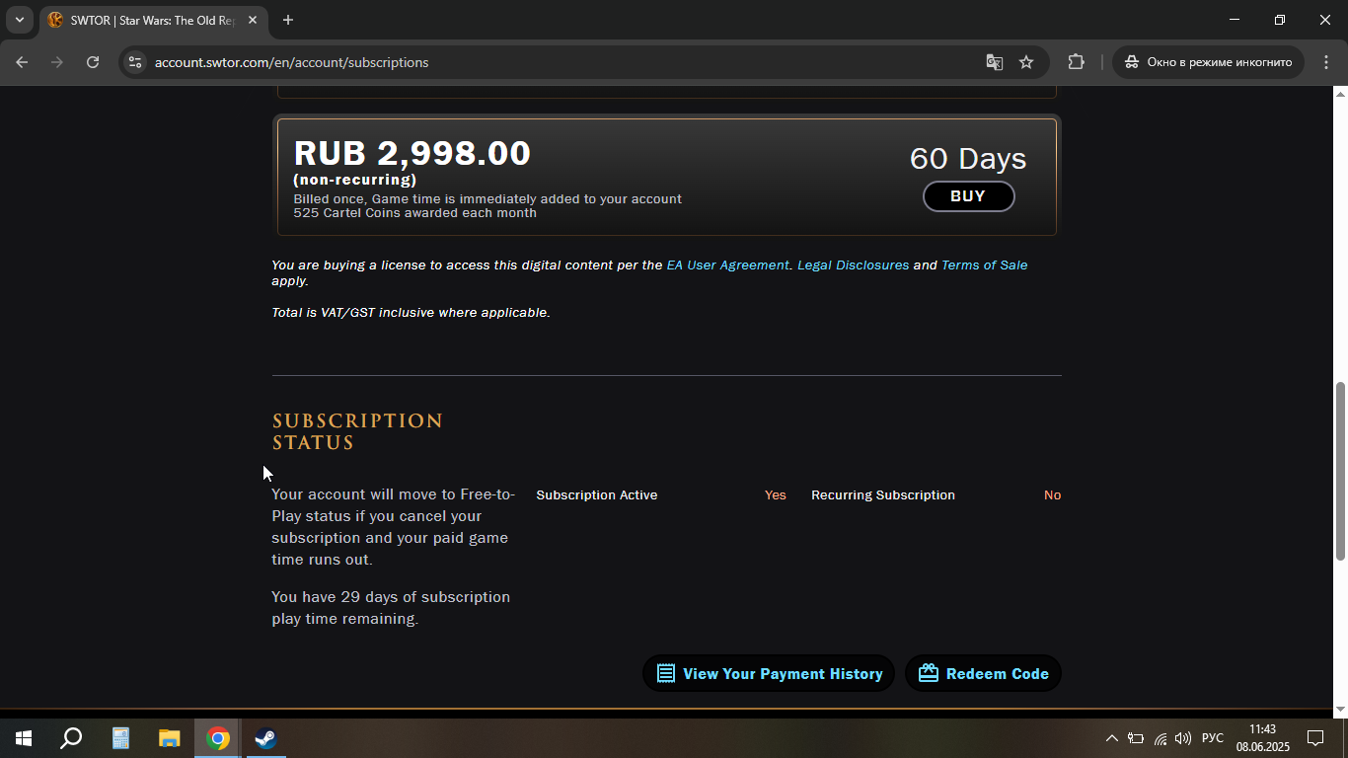The width and height of the screenshot is (1348, 758).
Task: Open Windows search magnifier
Action: (71, 738)
